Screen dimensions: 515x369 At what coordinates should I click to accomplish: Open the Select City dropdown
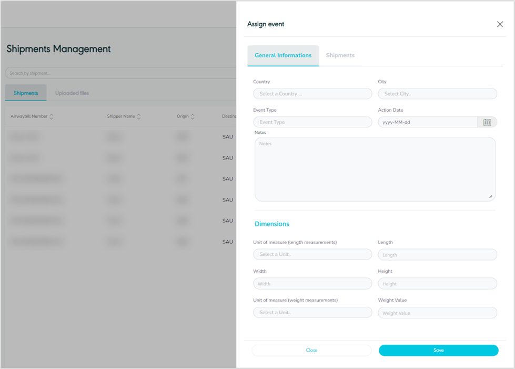pyautogui.click(x=437, y=94)
